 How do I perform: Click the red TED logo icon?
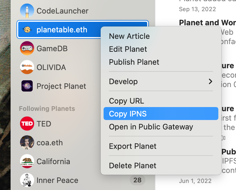point(27,124)
